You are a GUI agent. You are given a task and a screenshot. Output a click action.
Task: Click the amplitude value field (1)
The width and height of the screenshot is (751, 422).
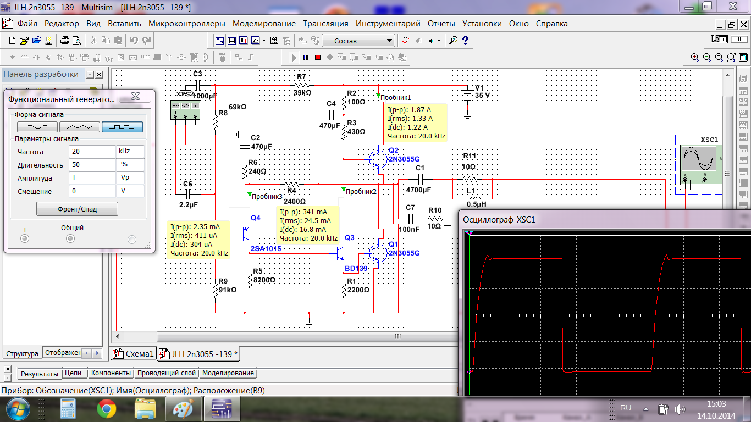coord(92,179)
